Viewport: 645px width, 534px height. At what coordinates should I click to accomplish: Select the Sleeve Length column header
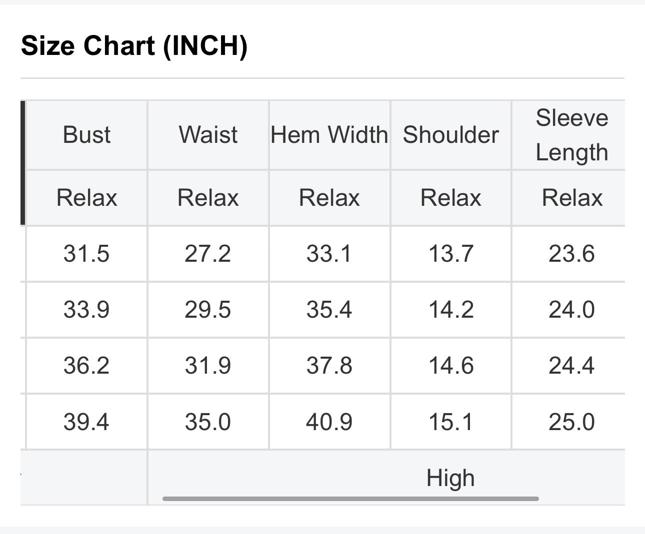pos(572,135)
